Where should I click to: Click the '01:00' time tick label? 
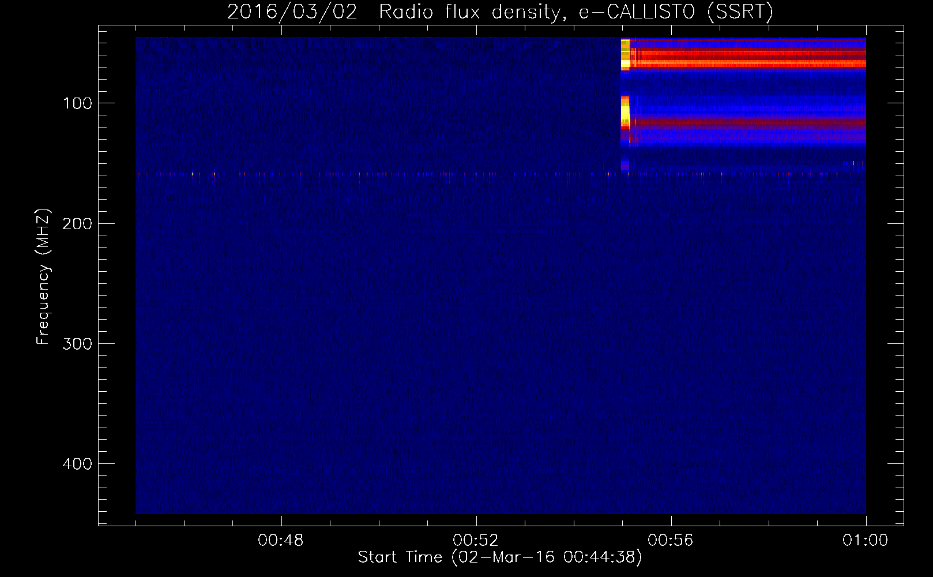865,541
